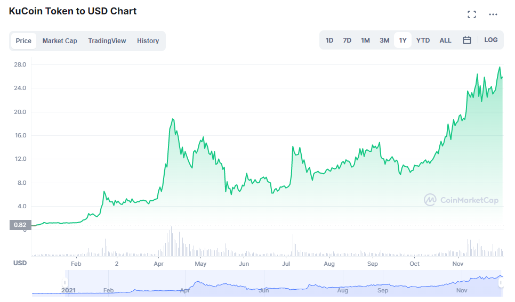This screenshot has width=515, height=302.
Task: Open the three-dots more options menu
Action: point(493,14)
